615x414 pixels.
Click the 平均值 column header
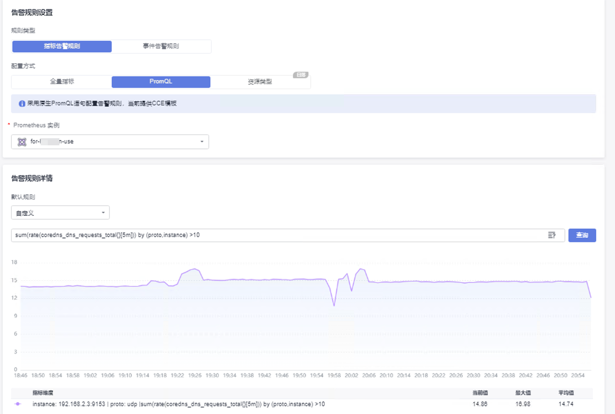point(566,393)
